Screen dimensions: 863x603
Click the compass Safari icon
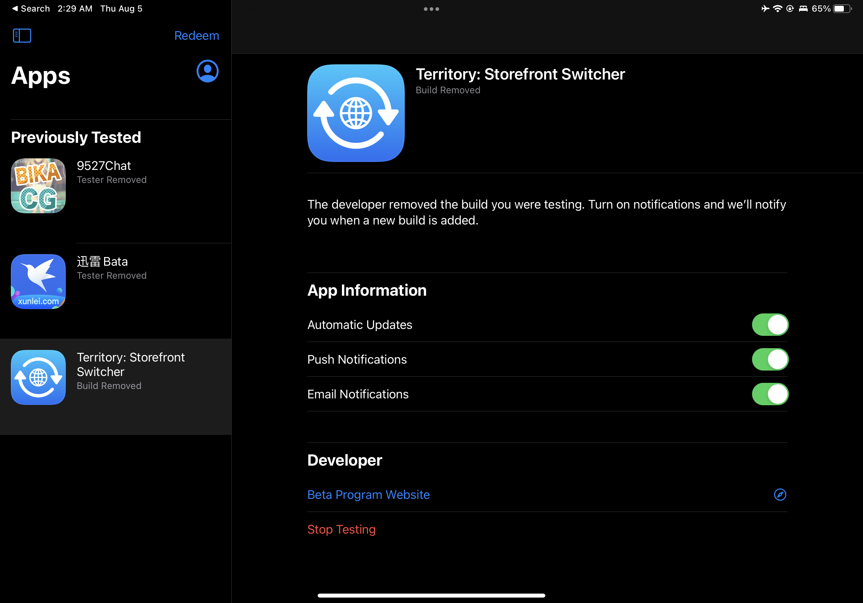(780, 495)
